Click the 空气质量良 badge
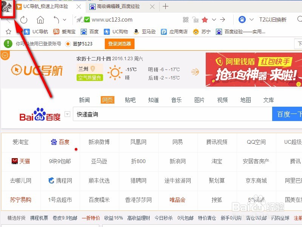The height and width of the screenshot is (227, 302). click(90, 78)
